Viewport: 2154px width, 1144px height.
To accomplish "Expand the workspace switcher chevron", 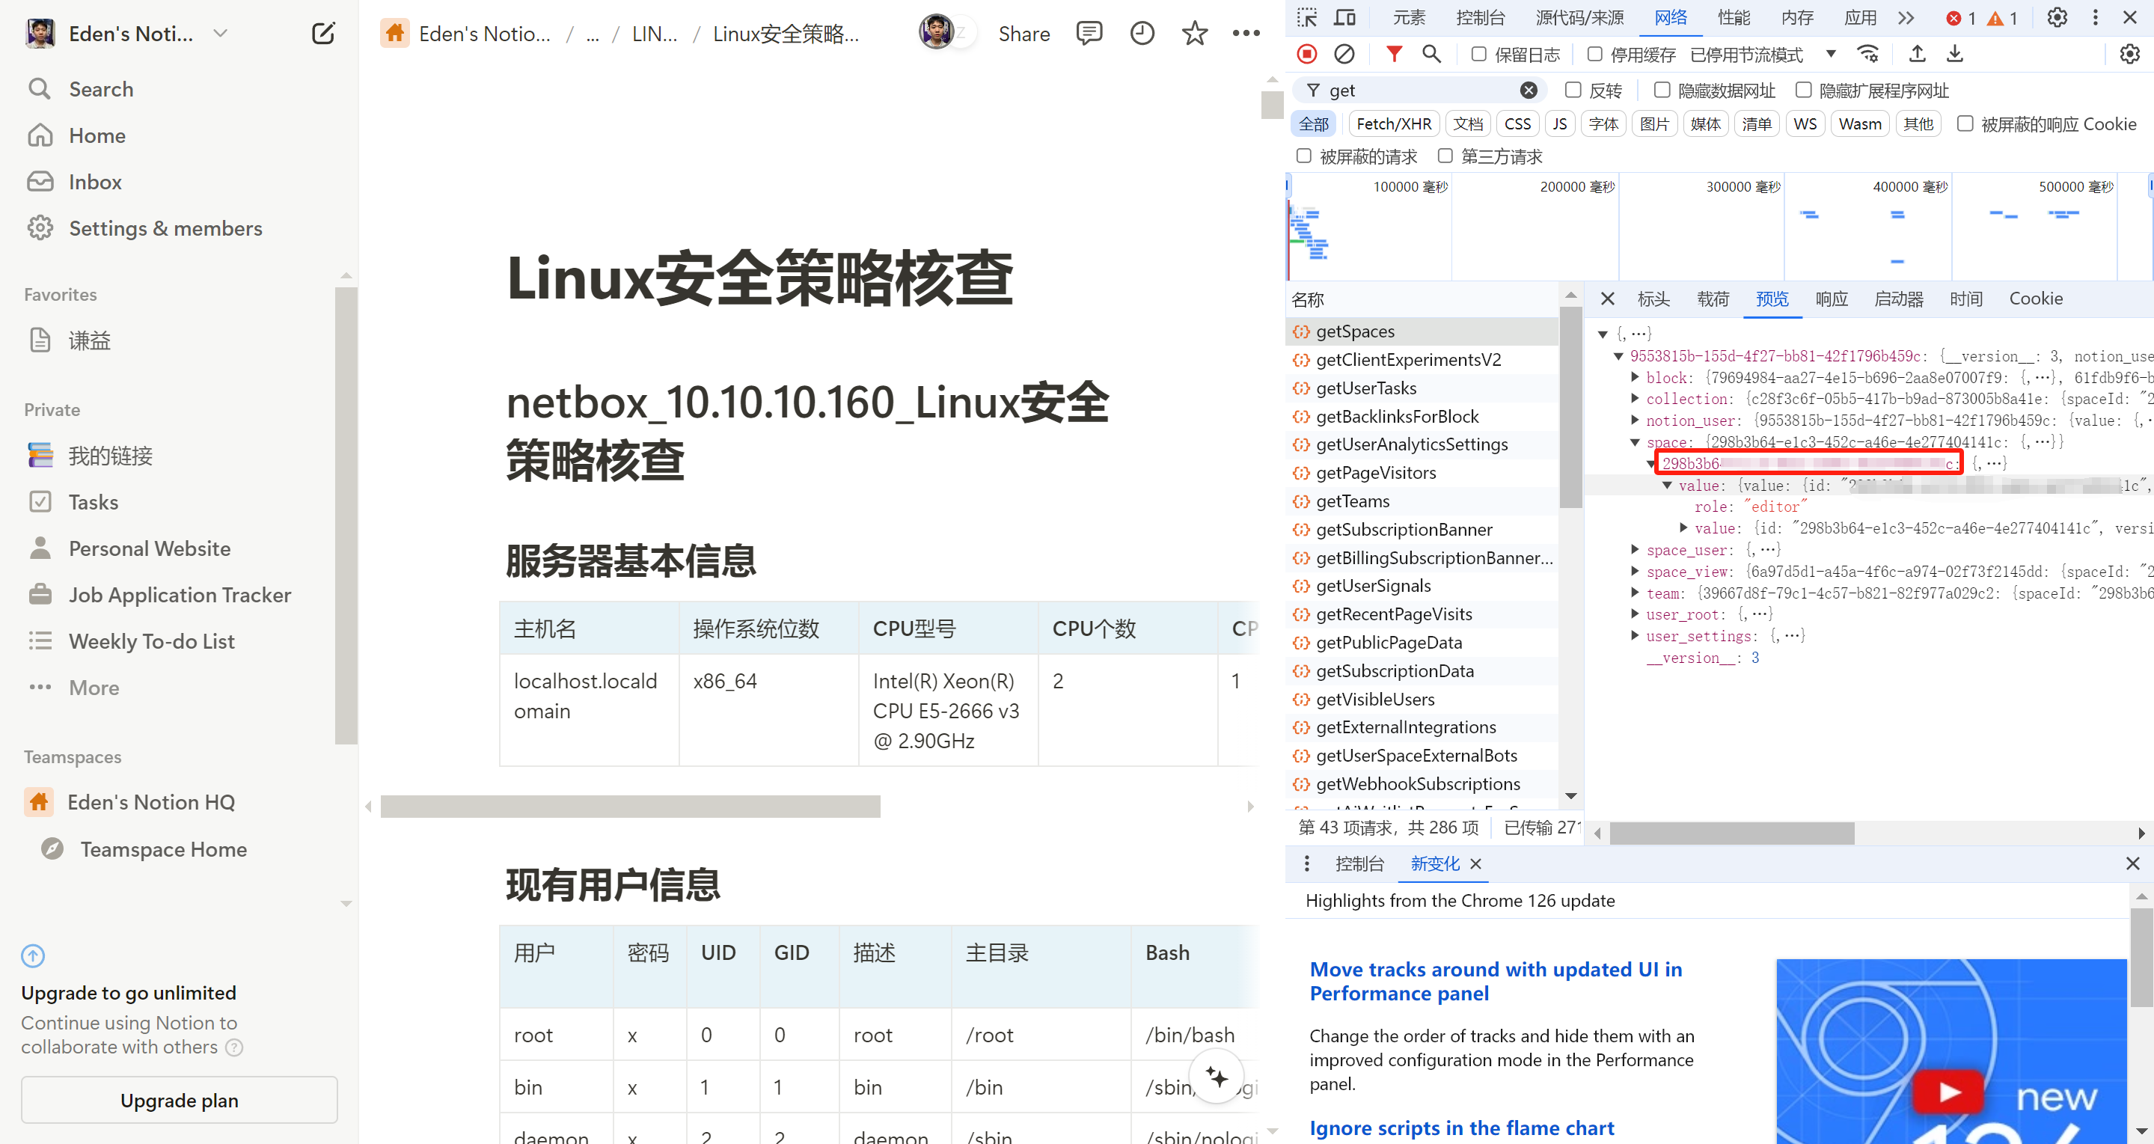I will point(220,34).
